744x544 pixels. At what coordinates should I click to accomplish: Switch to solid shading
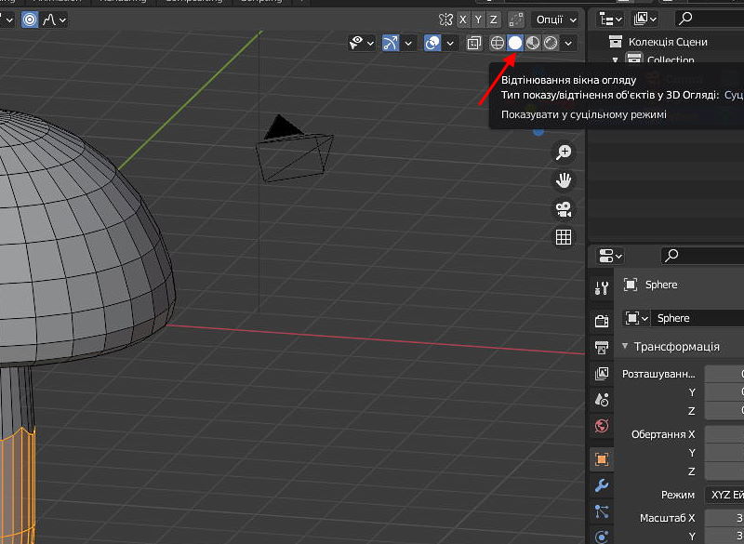pos(515,43)
